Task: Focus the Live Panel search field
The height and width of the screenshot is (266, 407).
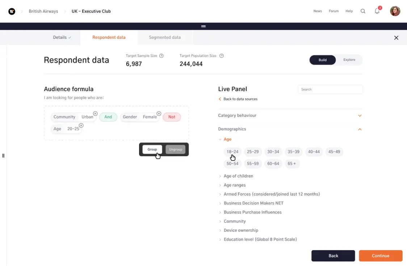Action: [x=330, y=90]
